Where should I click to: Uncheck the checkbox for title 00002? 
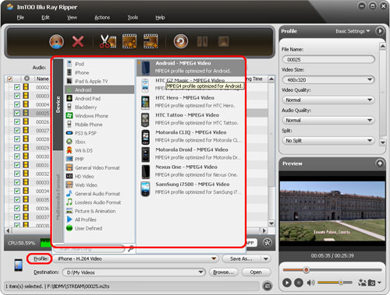[x=17, y=87]
